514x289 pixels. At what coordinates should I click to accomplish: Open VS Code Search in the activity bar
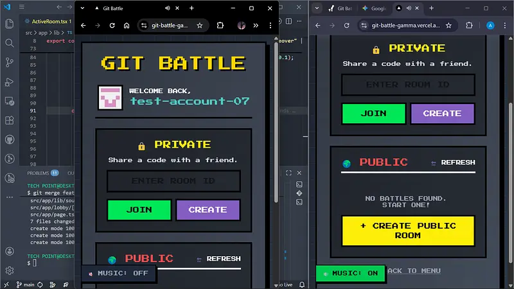coord(9,43)
